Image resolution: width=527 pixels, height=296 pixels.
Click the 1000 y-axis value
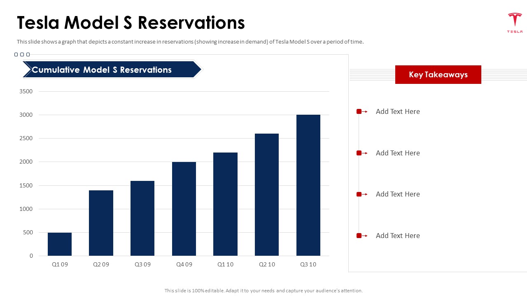coord(26,209)
